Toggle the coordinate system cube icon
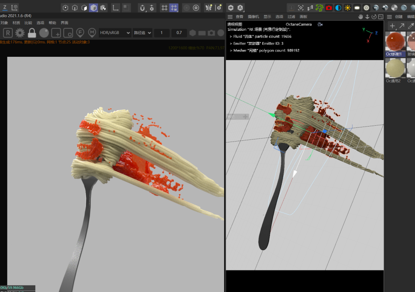The image size is (415, 292). [15, 7]
